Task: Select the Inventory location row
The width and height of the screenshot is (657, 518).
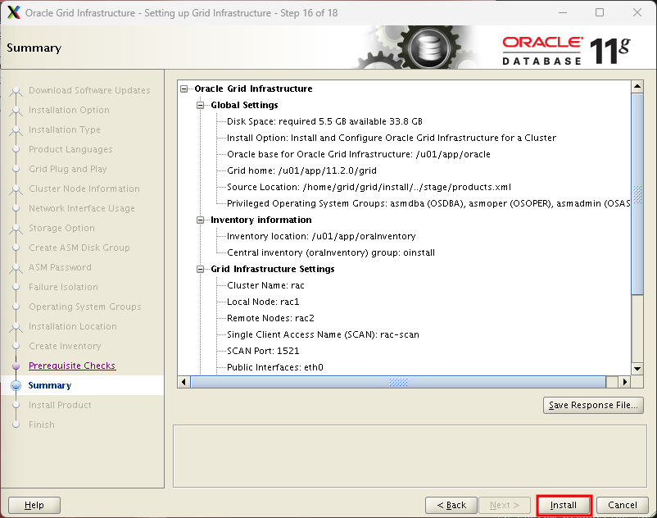Action: (x=321, y=236)
